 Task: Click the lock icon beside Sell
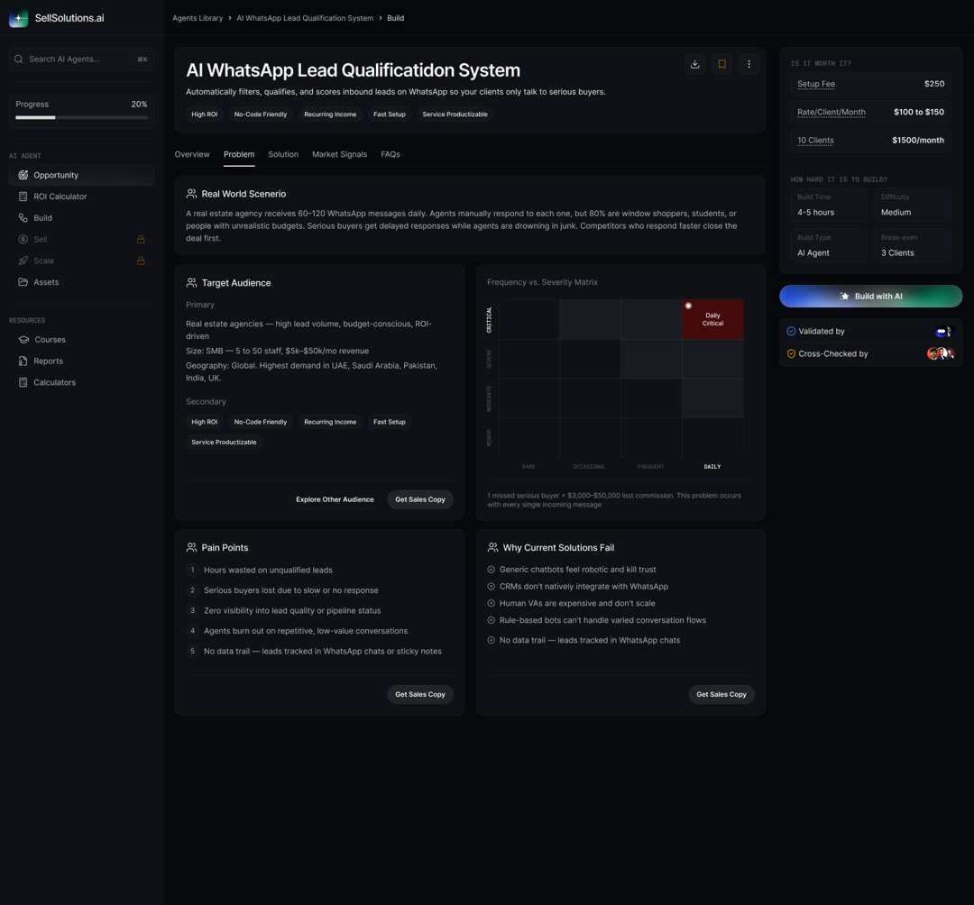(141, 239)
